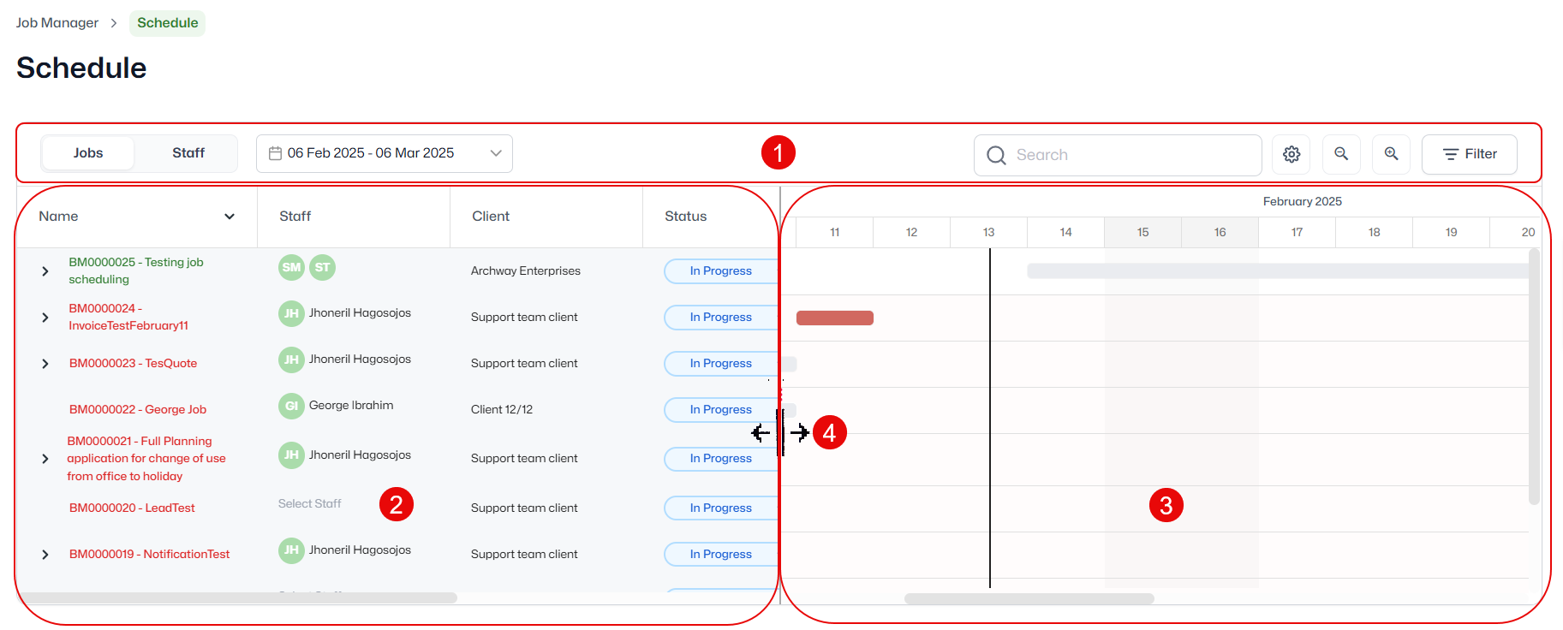This screenshot has width=1563, height=630.
Task: Open job BM0000019 - NotificationTest
Action: click(149, 554)
